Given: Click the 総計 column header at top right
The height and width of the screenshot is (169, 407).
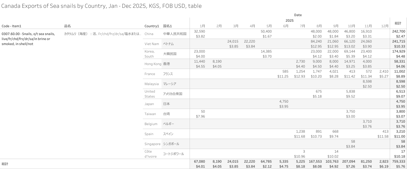Looking at the screenshot, I should click(398, 23).
